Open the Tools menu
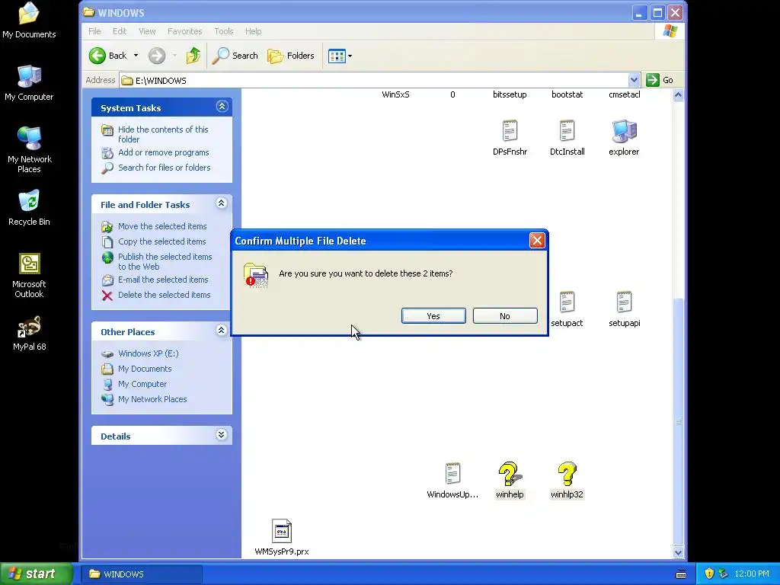Image resolution: width=780 pixels, height=585 pixels. pyautogui.click(x=224, y=31)
